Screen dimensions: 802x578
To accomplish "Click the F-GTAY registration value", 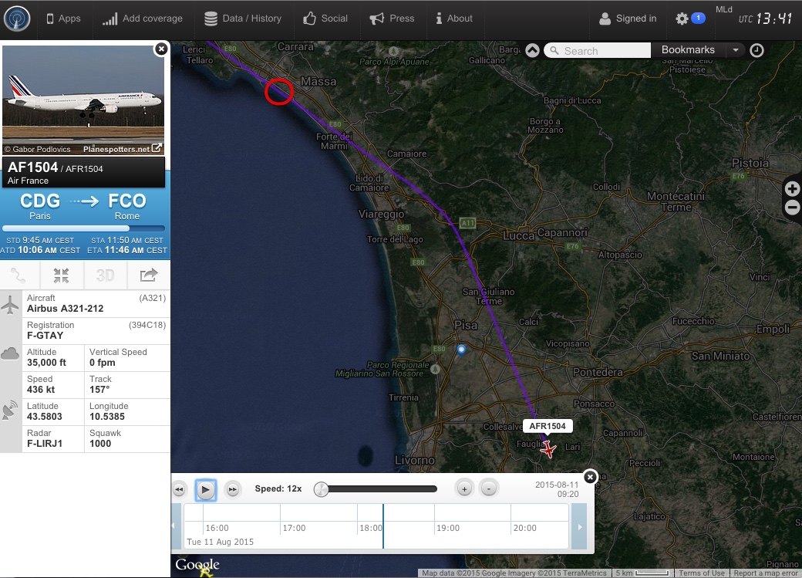I will 45,336.
